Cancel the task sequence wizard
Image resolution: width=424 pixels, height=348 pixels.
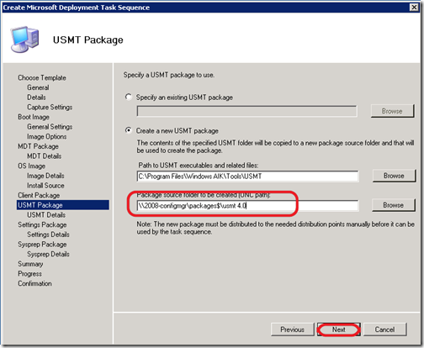click(x=384, y=330)
